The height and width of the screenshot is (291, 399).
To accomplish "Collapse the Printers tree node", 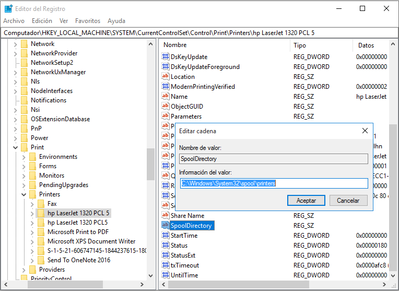I will pyautogui.click(x=23, y=194).
